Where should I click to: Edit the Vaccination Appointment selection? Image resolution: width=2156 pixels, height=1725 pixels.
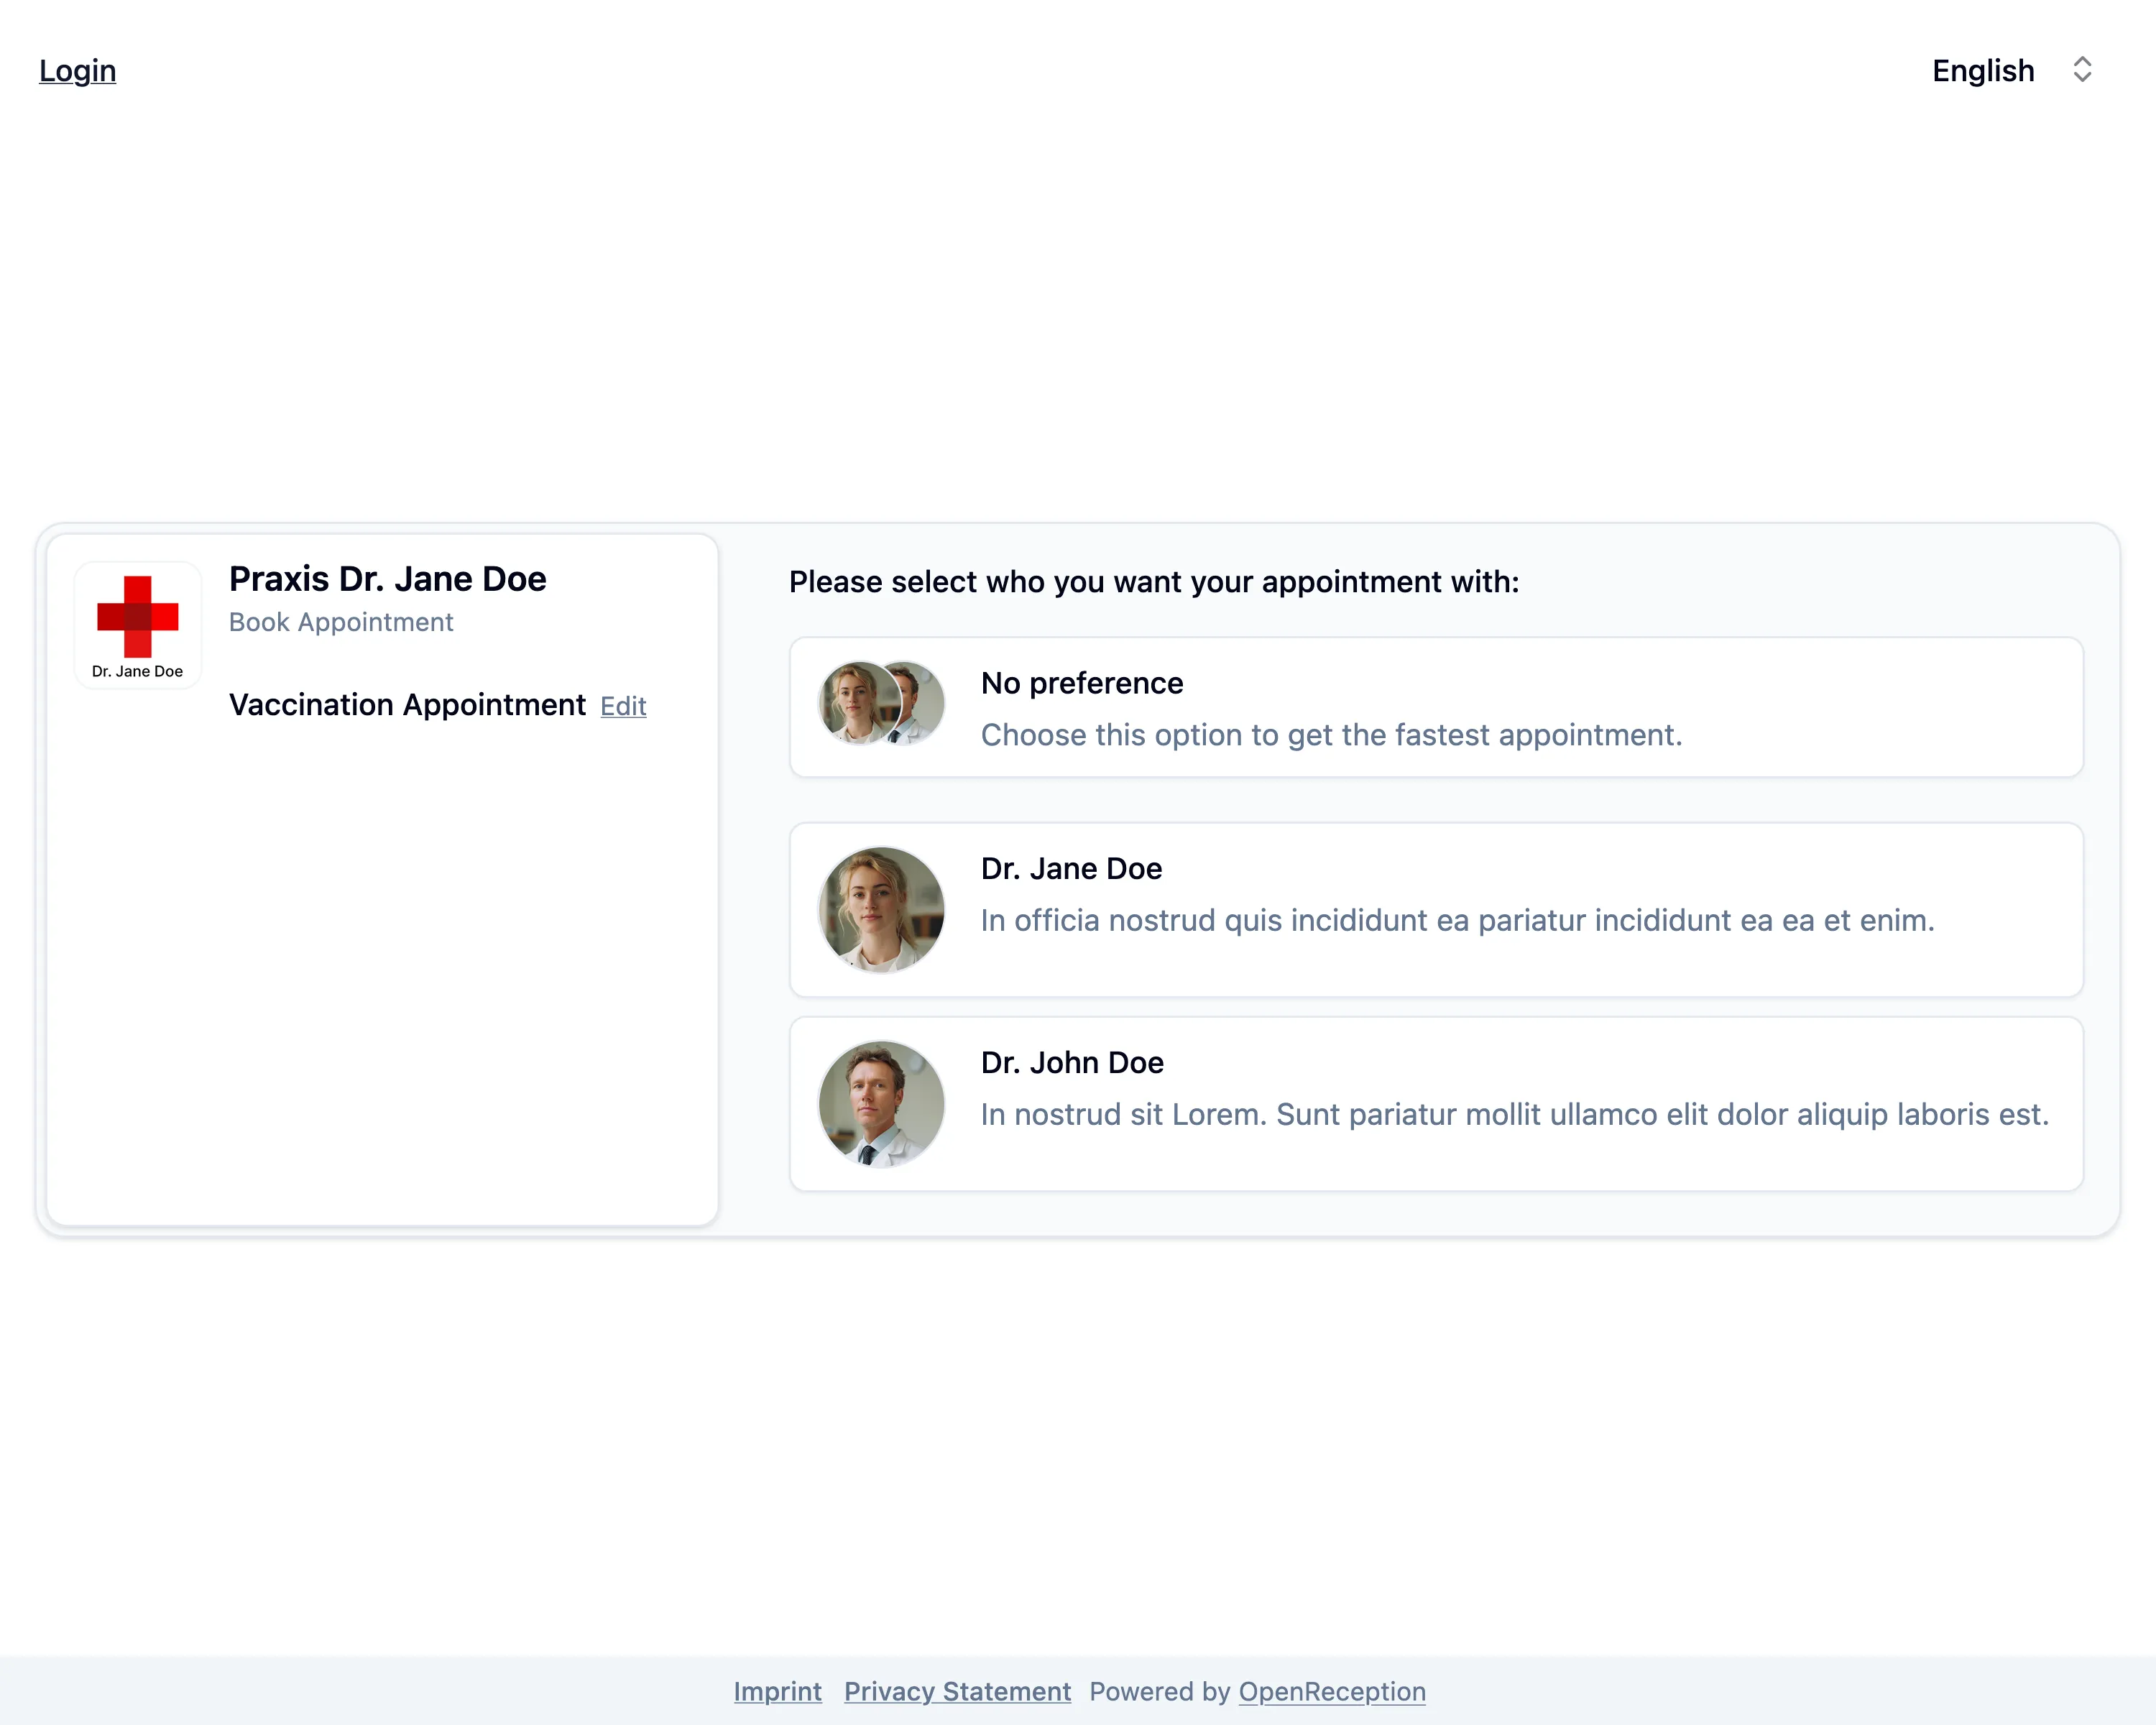point(623,707)
